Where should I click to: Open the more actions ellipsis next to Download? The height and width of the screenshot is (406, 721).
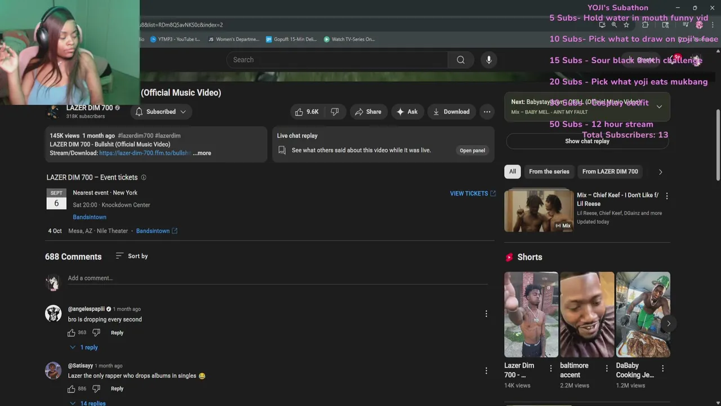(487, 112)
